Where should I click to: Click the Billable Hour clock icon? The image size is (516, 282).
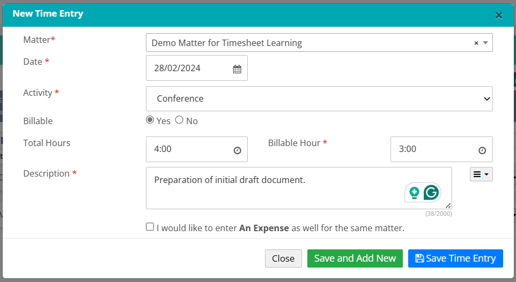click(x=482, y=150)
